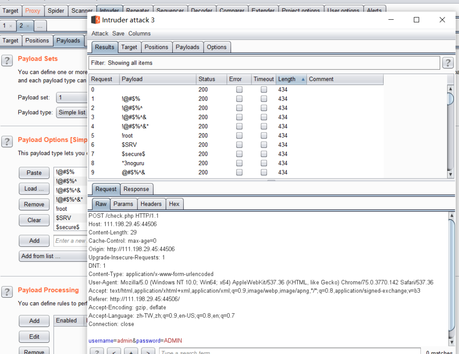Screen dimensions: 459x354
Task: Go to next search match arrow
Action: pyautogui.click(x=148, y=351)
